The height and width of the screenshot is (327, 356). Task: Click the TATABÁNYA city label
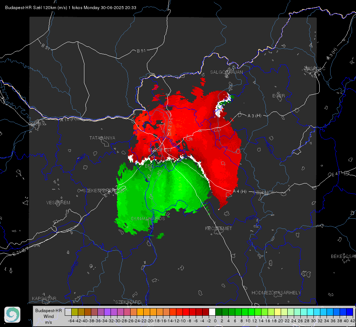click(102, 138)
